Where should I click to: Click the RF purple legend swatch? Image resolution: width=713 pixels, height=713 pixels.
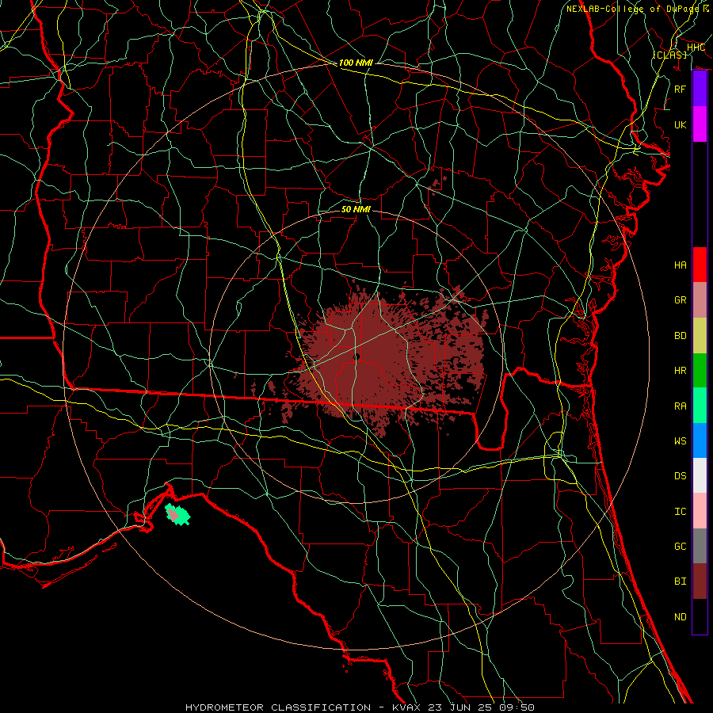700,89
